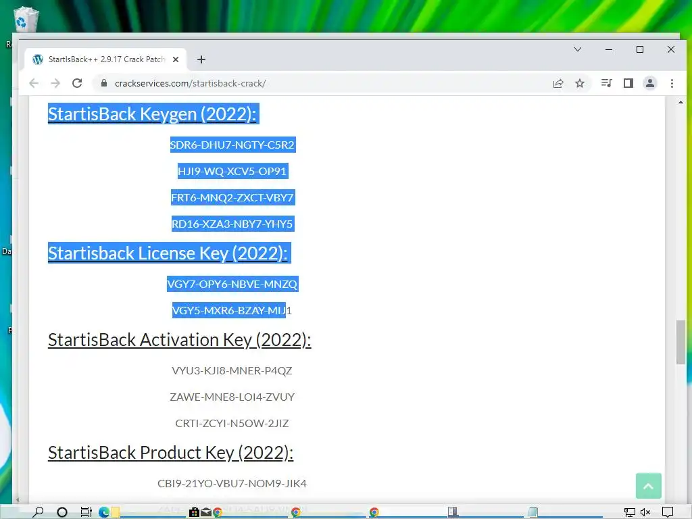The image size is (692, 519).
Task: Open the Notepad icon on taskbar
Action: (533, 512)
